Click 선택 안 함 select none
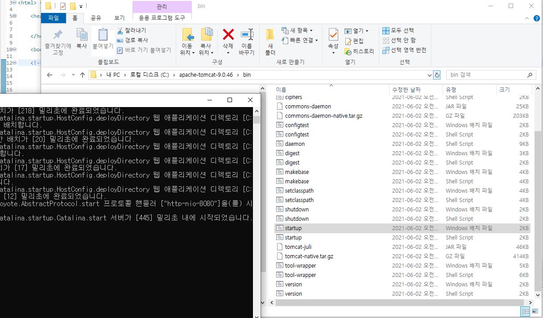543x318 pixels. pos(399,40)
